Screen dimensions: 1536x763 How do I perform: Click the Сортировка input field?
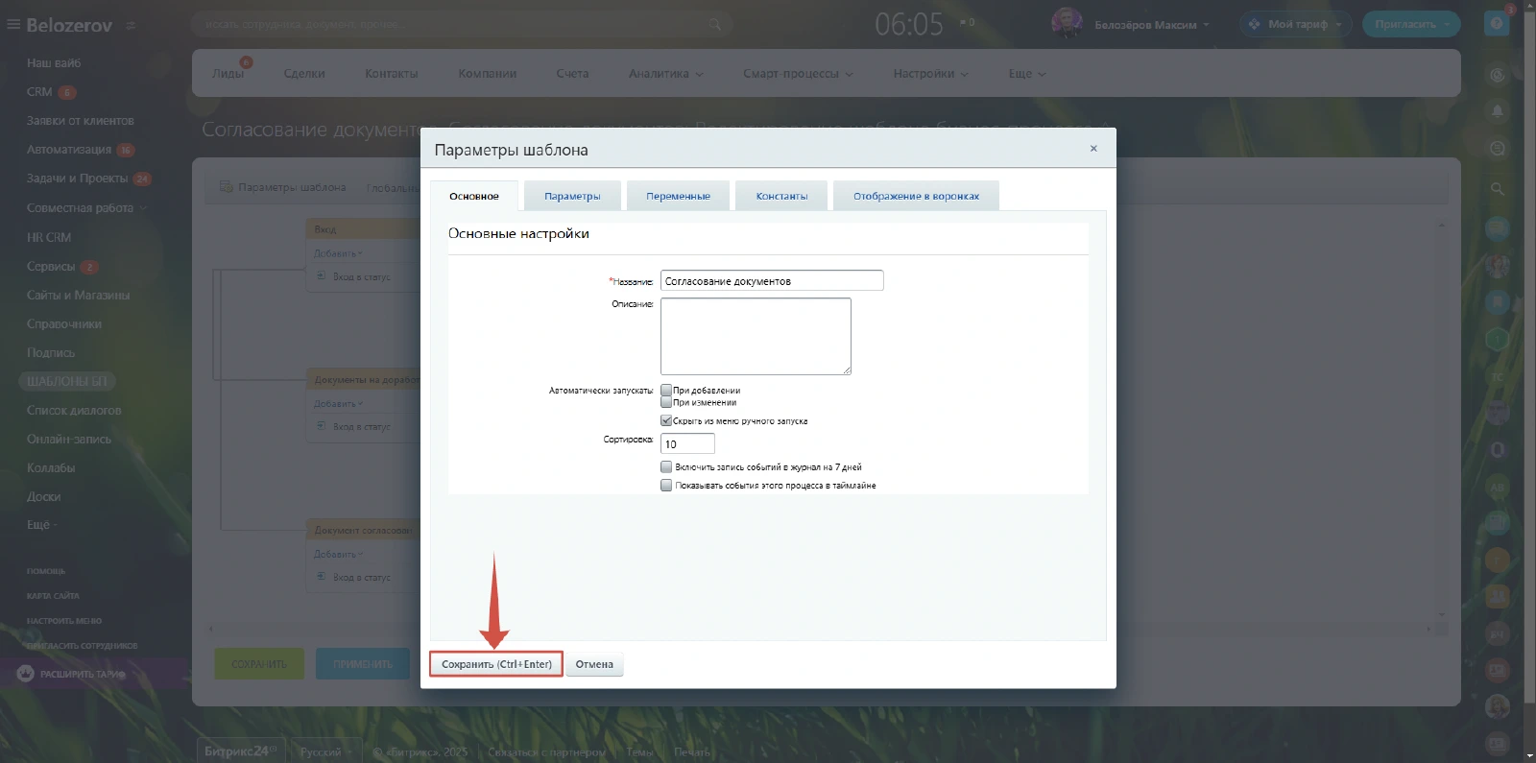(687, 444)
